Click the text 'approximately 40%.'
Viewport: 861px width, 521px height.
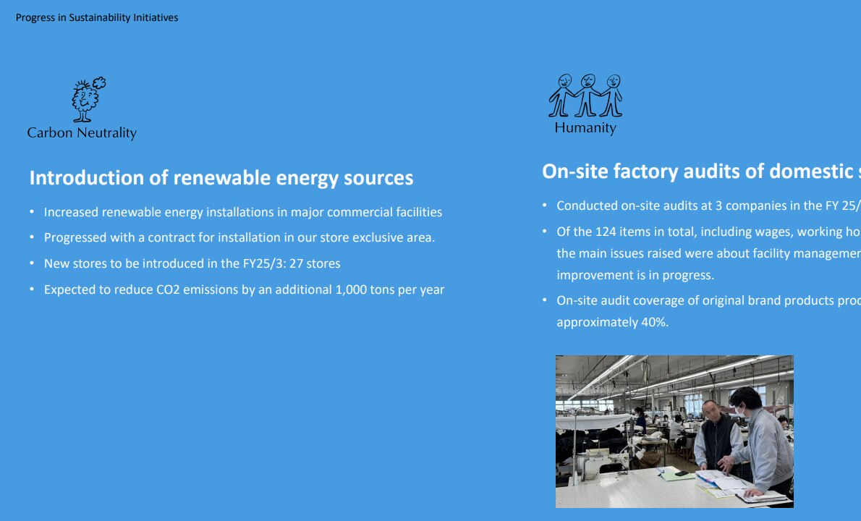pos(612,322)
